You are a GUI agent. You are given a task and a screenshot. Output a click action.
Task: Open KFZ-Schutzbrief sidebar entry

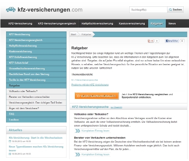click(x=36, y=63)
